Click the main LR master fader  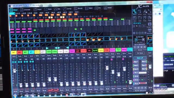click(150, 66)
